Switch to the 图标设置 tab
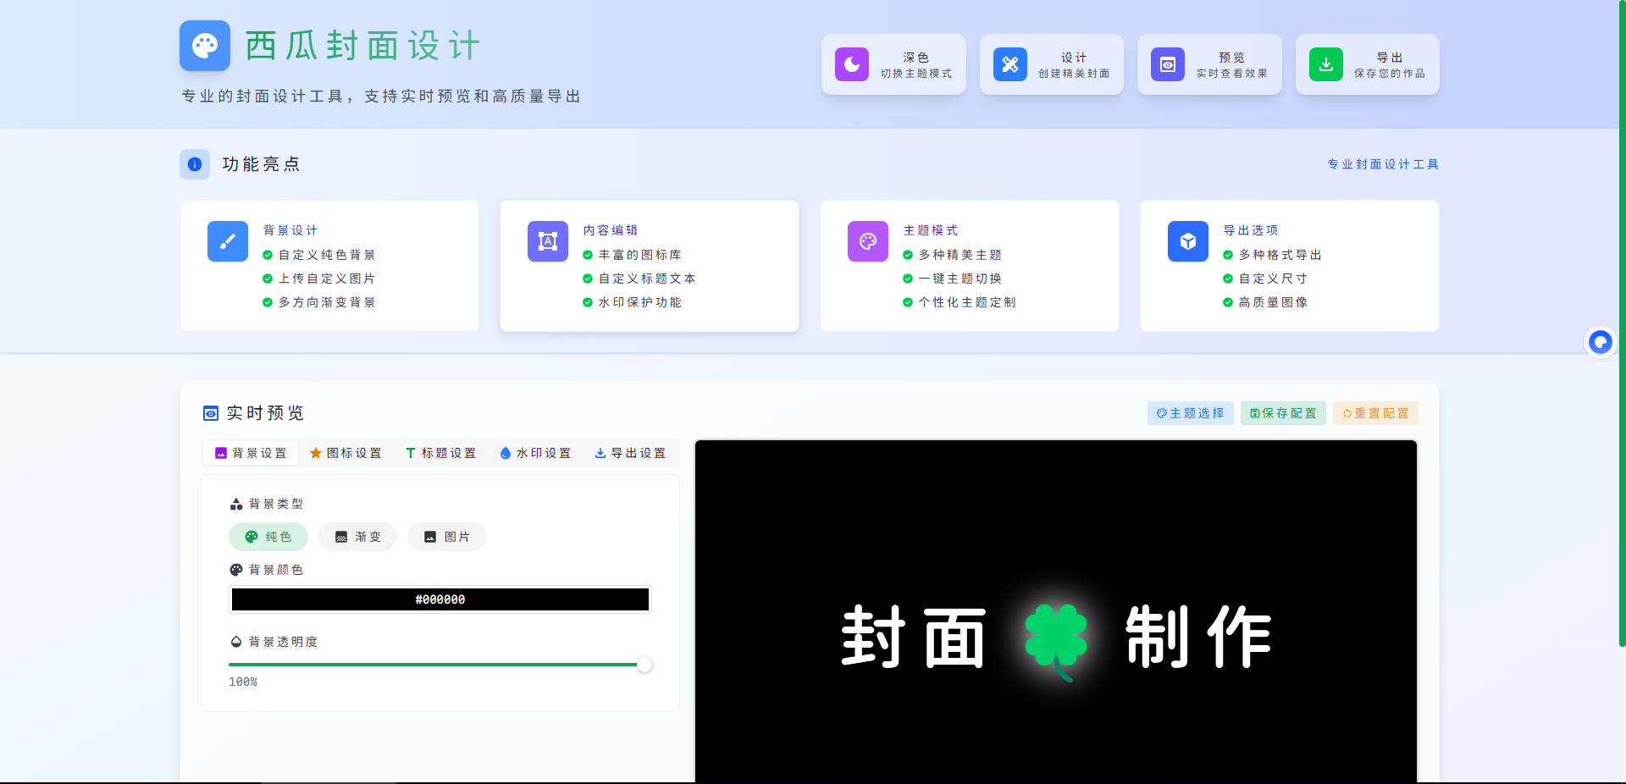 click(346, 453)
